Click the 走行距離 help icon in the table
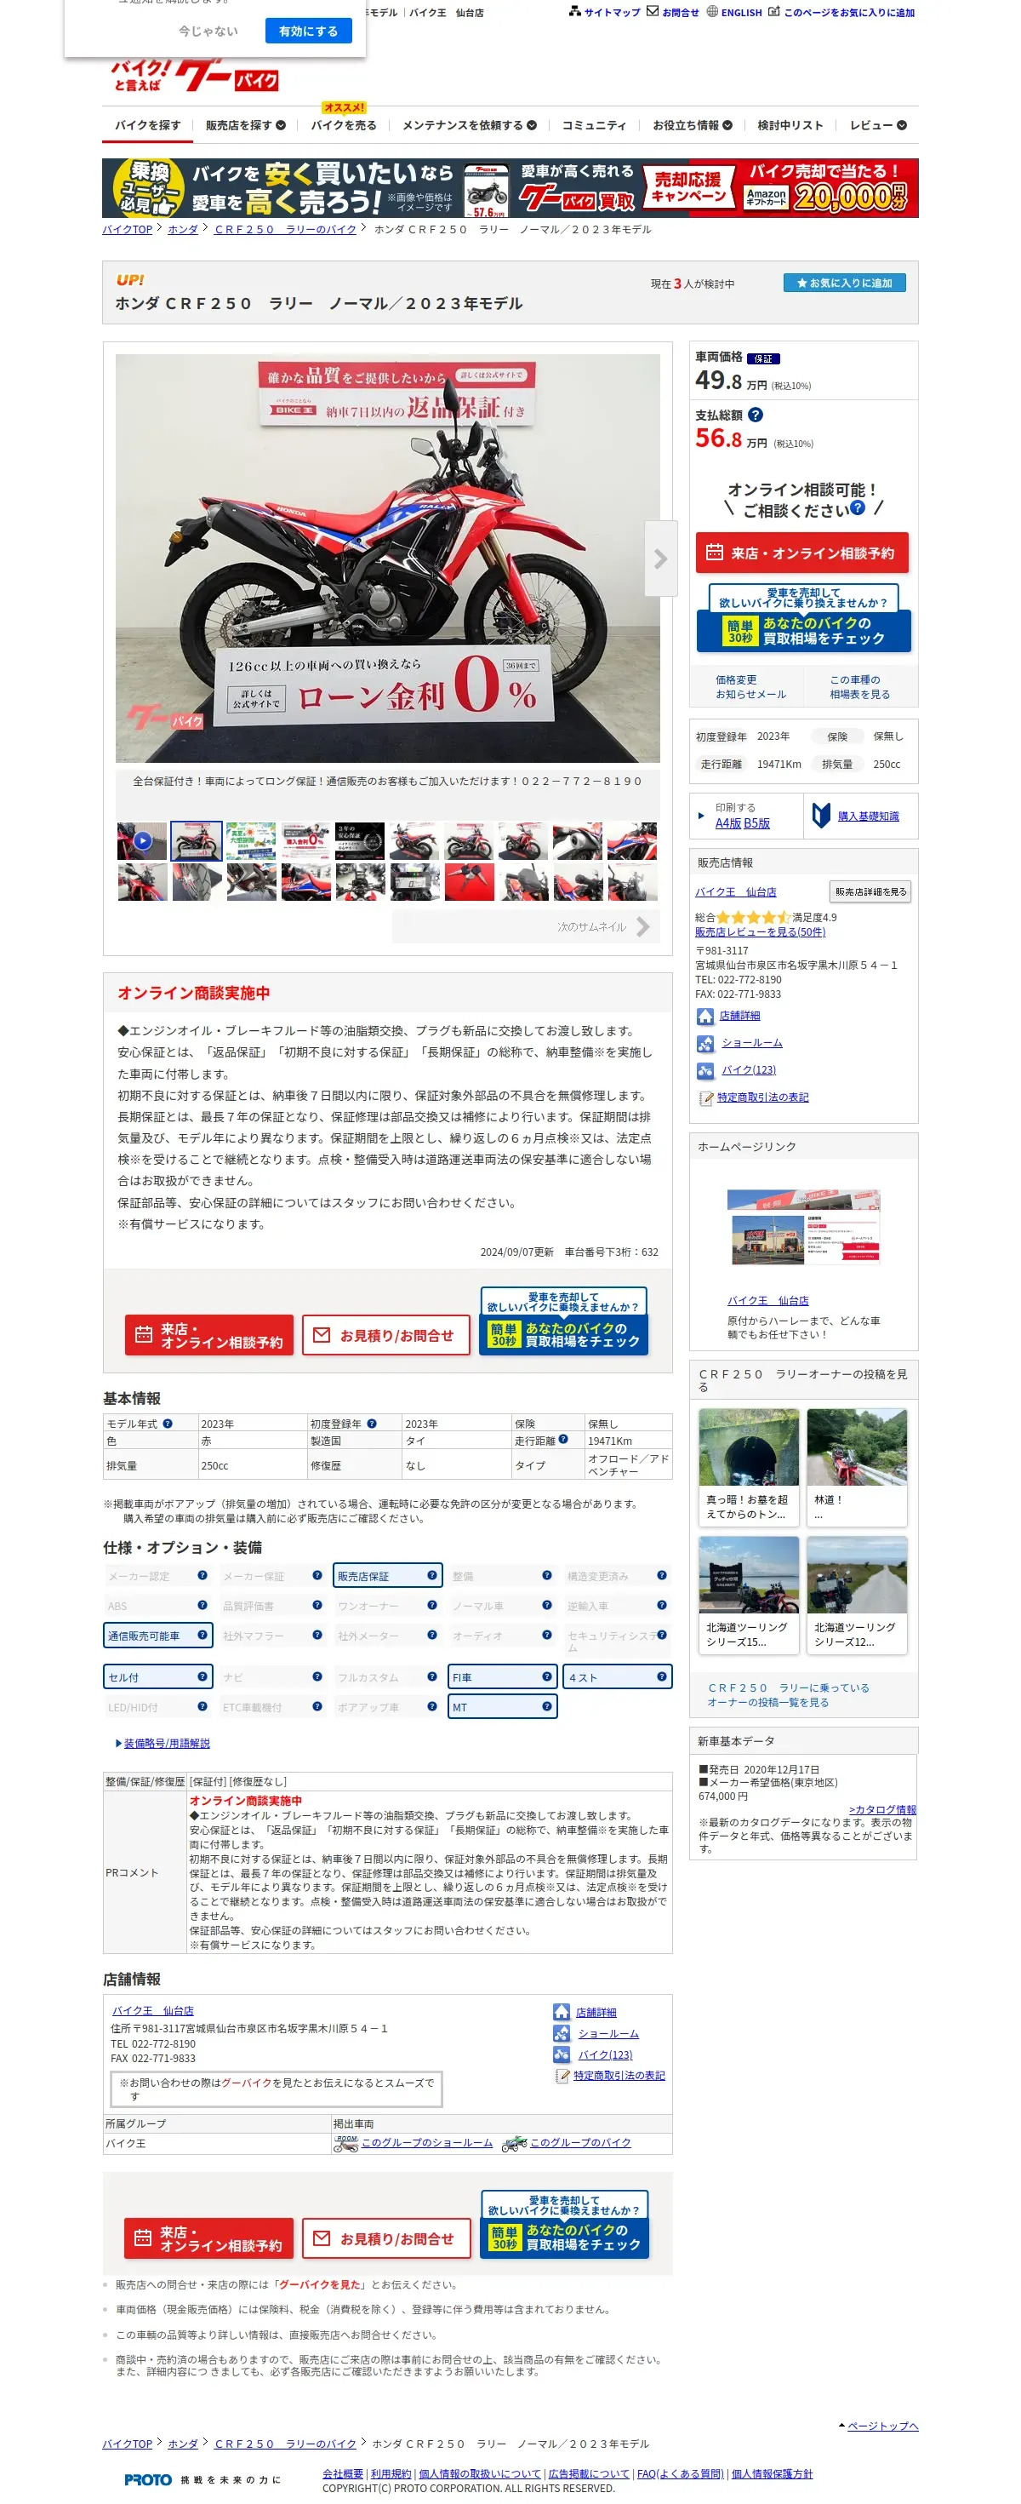This screenshot has height=2504, width=1021. 563,1440
